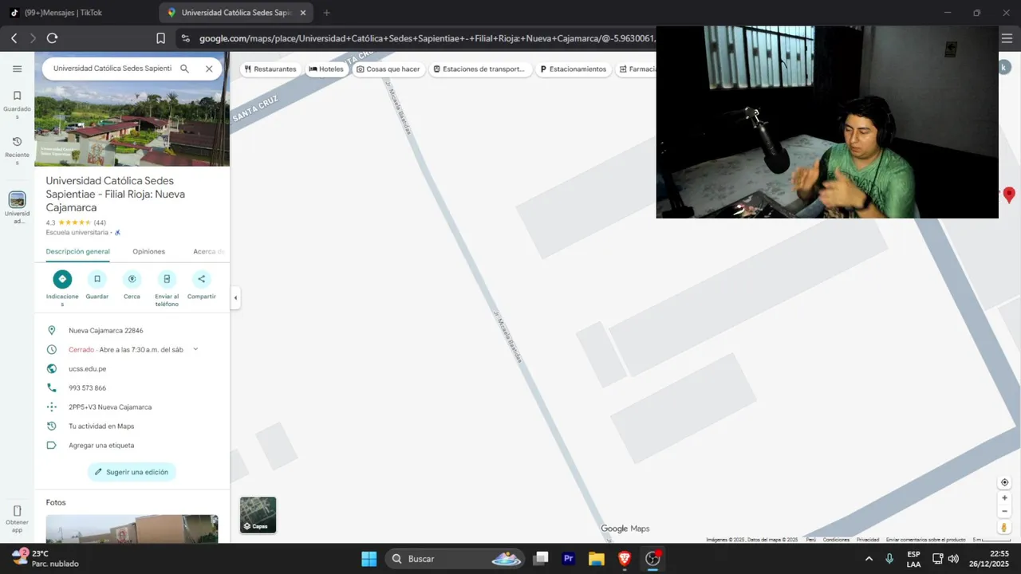Filter map by Restaurantes chip
Screen dimensions: 1021x574
click(x=270, y=69)
